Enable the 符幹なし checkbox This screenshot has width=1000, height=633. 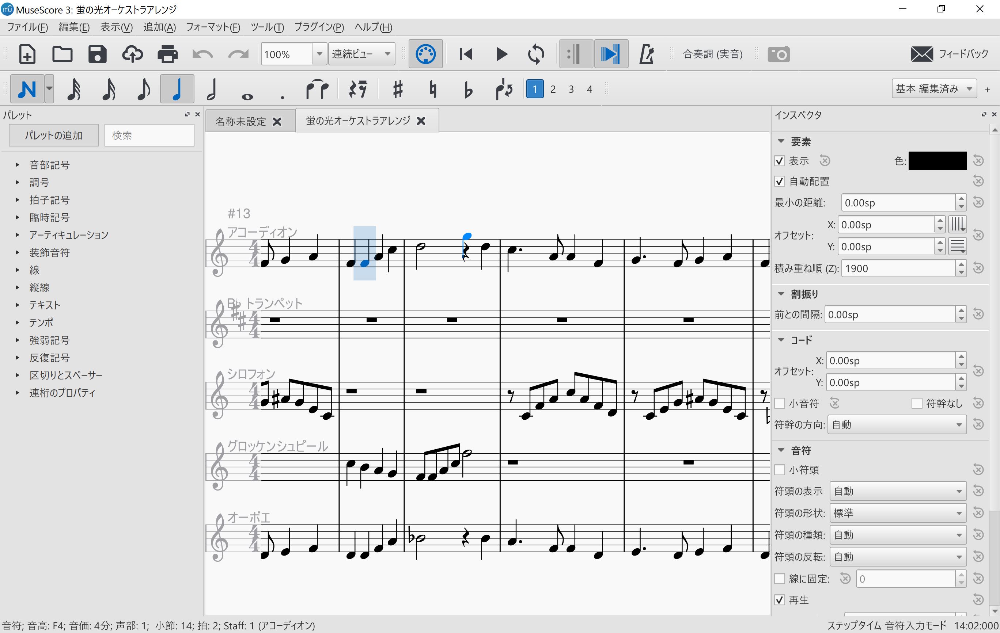pos(917,403)
